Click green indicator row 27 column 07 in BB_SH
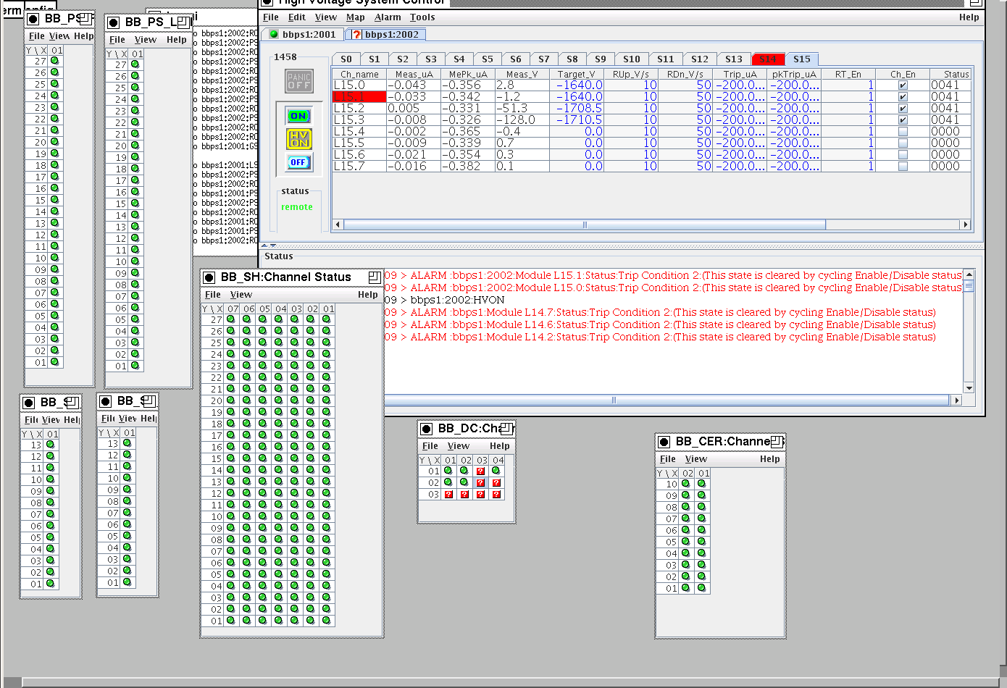The image size is (1007, 688). pos(231,319)
